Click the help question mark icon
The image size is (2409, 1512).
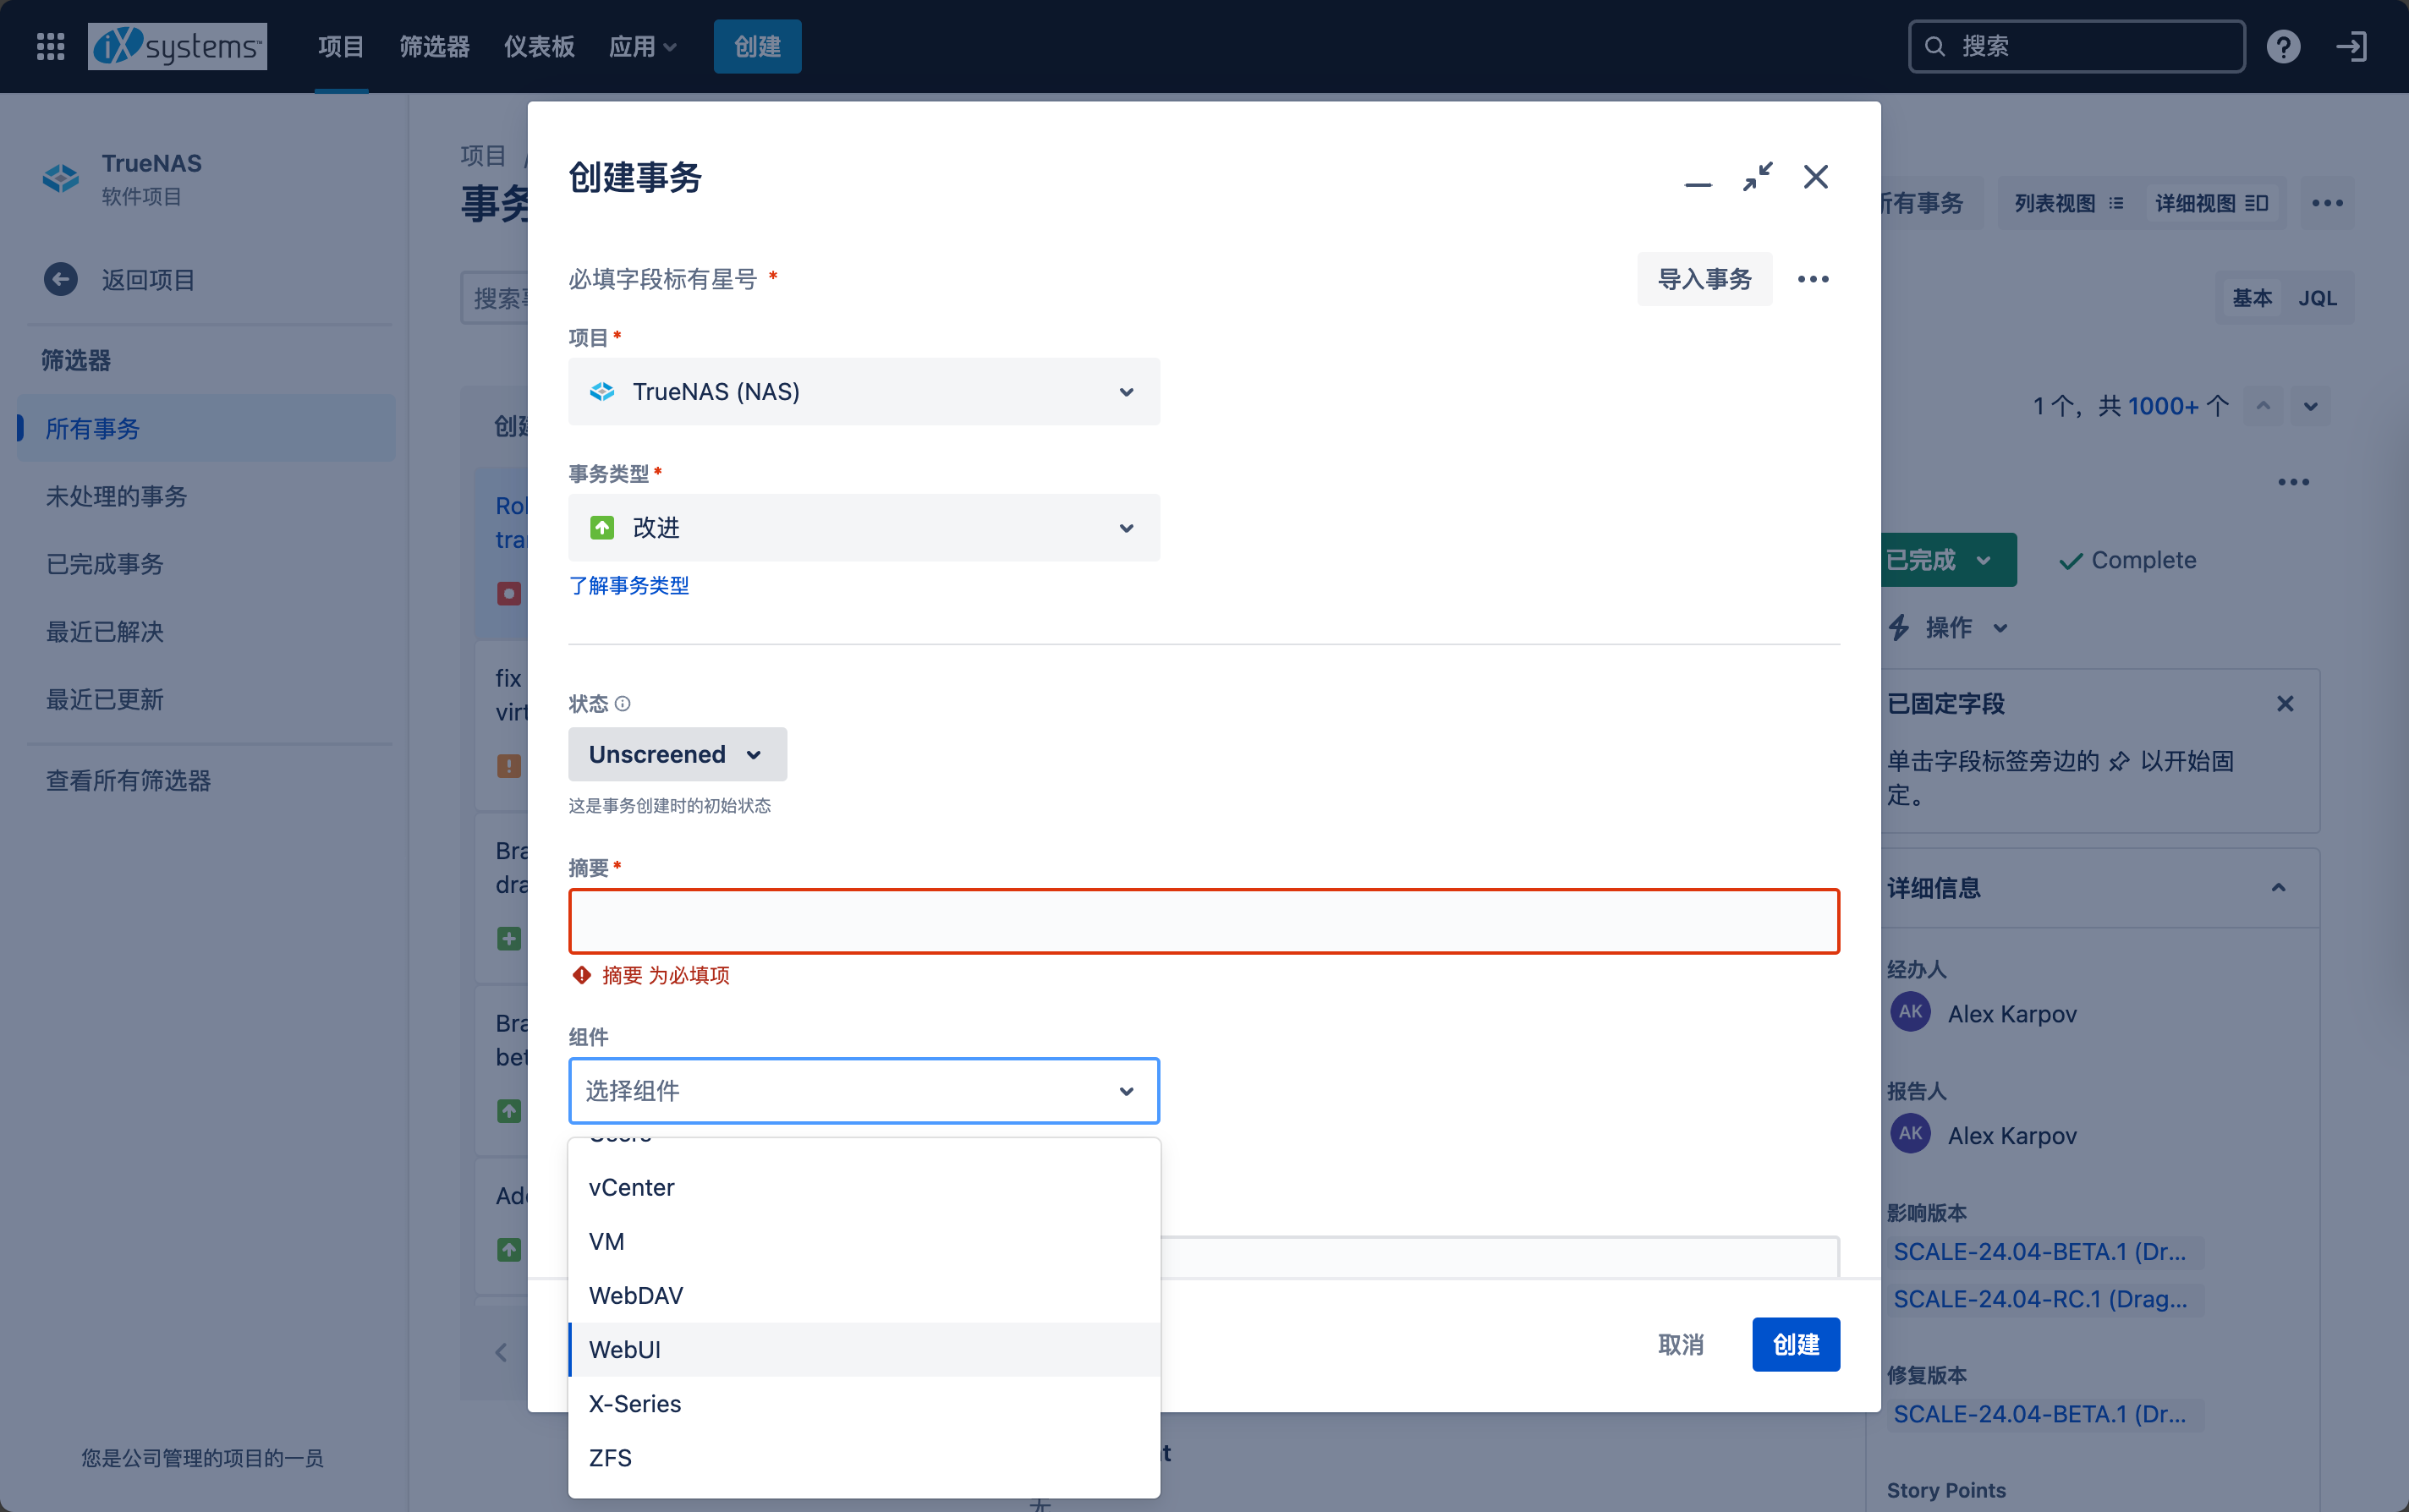(2283, 46)
